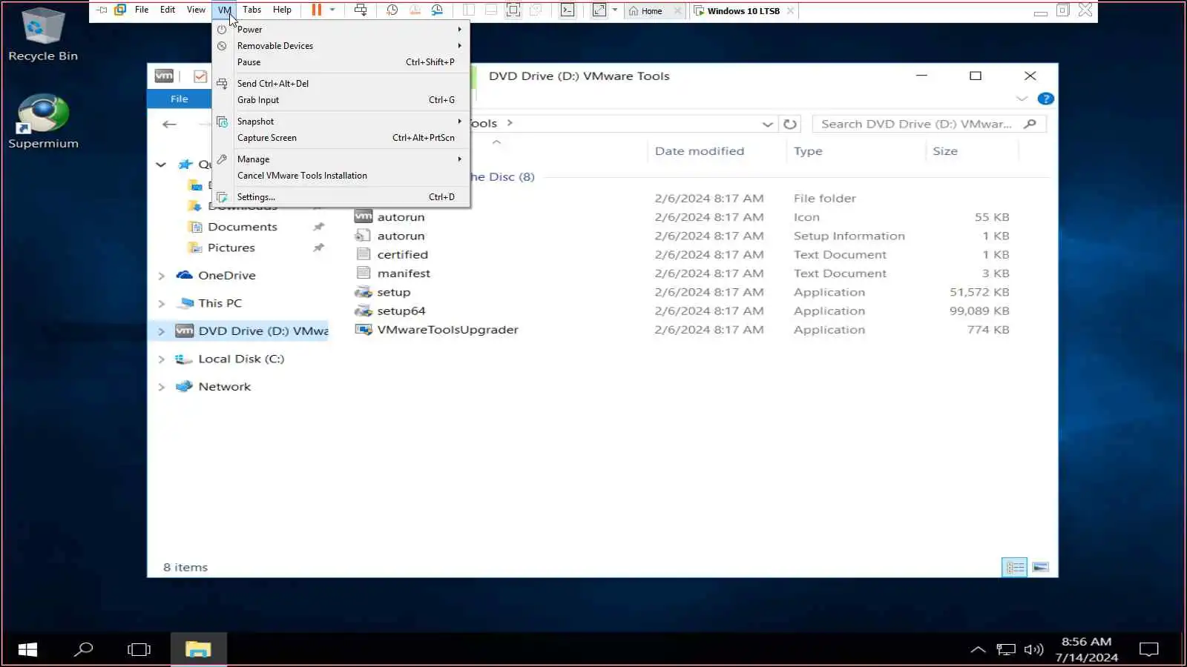Click the stretch guest display icon
This screenshot has height=667, width=1187.
(x=599, y=10)
